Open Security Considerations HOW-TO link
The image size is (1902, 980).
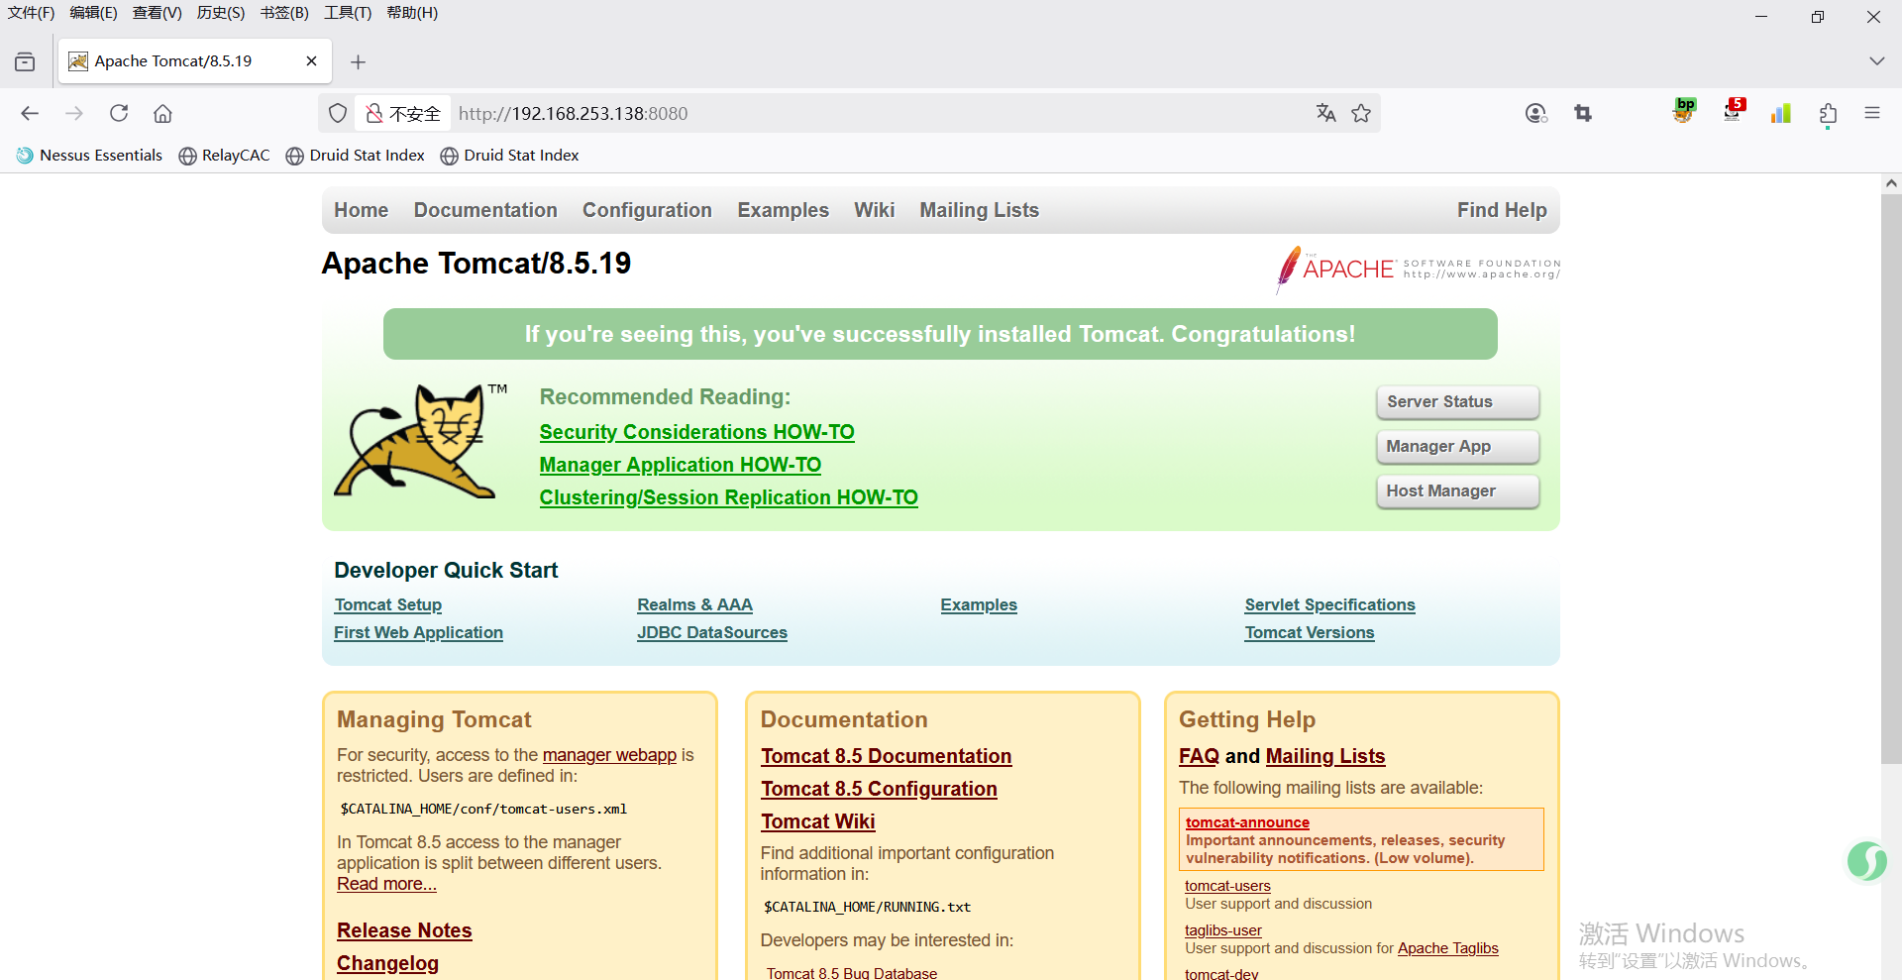click(696, 432)
